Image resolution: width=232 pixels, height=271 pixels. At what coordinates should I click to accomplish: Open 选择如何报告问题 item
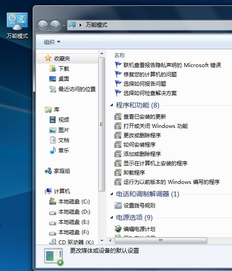[145, 84]
